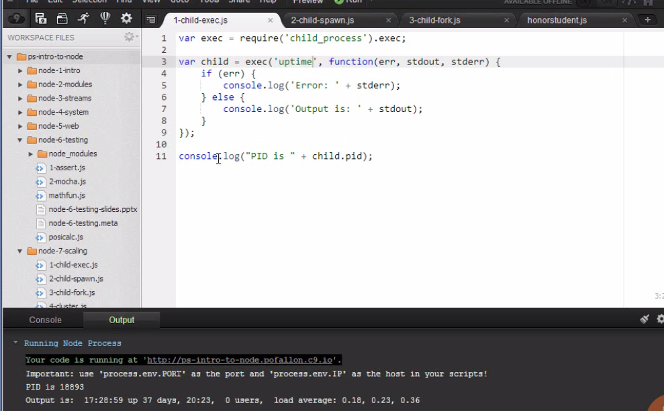The height and width of the screenshot is (411, 664).
Task: Place cursor in 'child_process' string on line 1
Action: (x=326, y=38)
